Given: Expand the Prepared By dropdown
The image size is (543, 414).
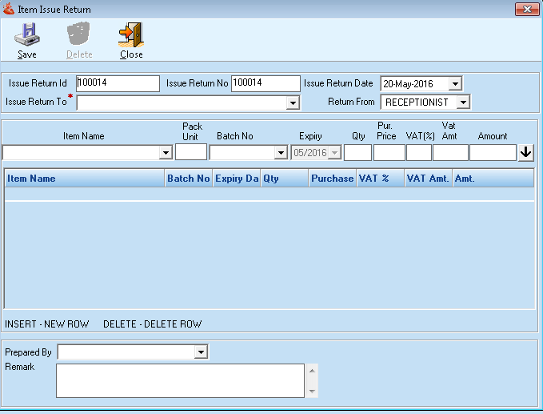Looking at the screenshot, I should tap(201, 352).
